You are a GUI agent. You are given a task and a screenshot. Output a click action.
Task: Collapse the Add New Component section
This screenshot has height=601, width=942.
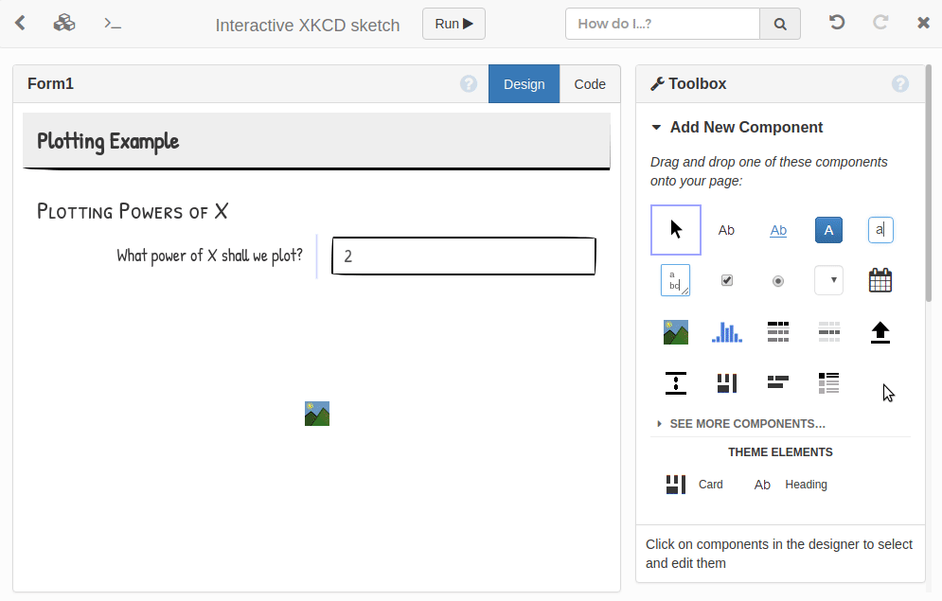[657, 127]
